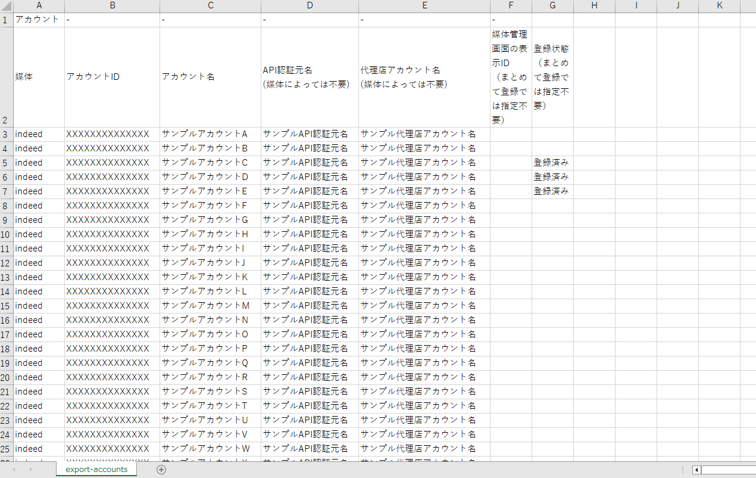The image size is (756, 478).
Task: Click the new sheet plus icon
Action: (x=161, y=470)
